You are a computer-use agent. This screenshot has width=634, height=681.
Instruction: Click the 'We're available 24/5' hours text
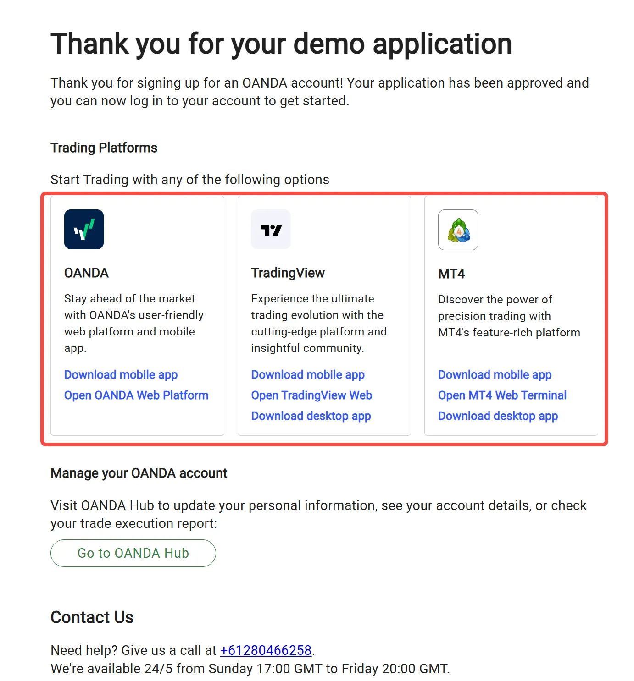pos(250,669)
